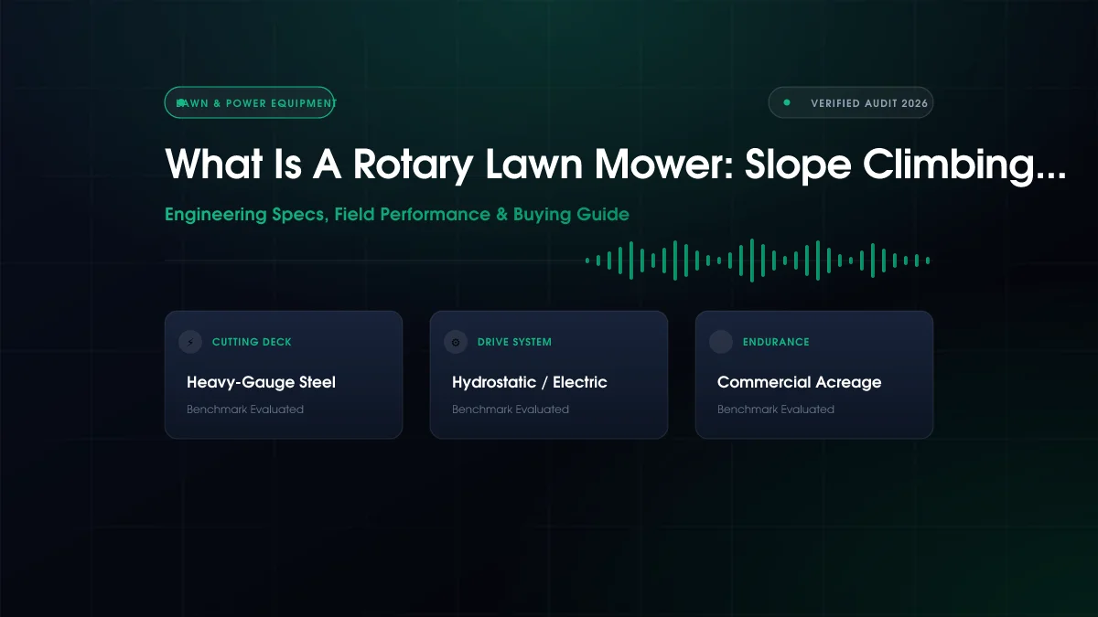1098x617 pixels.
Task: Click the "Hydrostatic / Electric" text
Action: [530, 382]
